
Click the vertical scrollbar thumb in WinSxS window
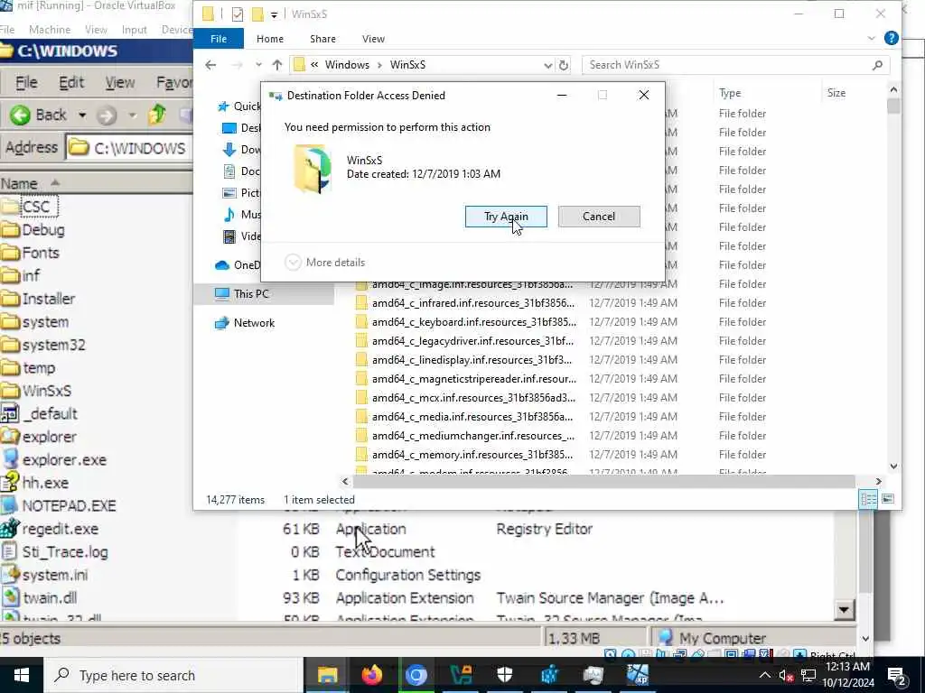coord(893,106)
